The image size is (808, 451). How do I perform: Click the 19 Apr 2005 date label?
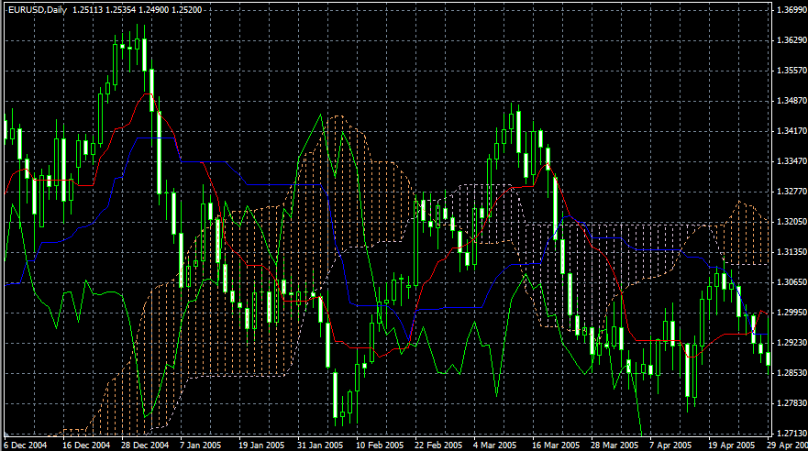pos(731,445)
